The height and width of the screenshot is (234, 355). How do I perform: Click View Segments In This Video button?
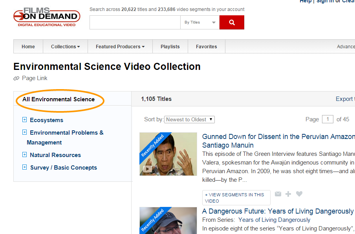click(x=236, y=198)
